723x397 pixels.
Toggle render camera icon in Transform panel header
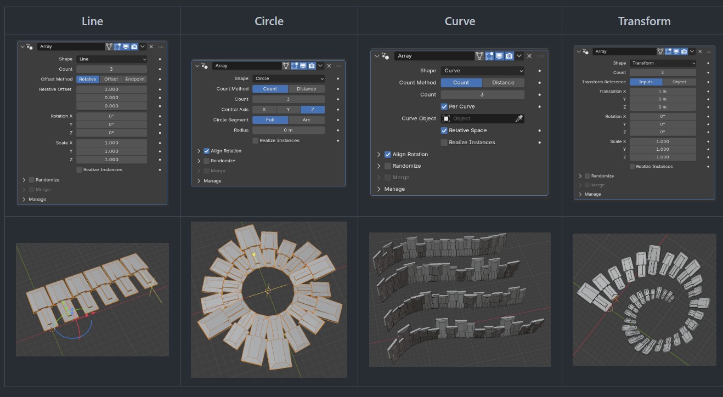click(684, 51)
